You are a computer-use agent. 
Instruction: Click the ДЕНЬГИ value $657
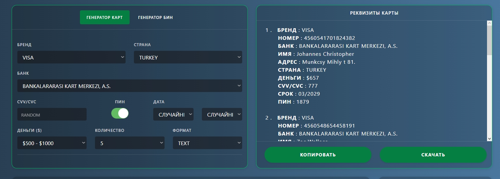312,78
